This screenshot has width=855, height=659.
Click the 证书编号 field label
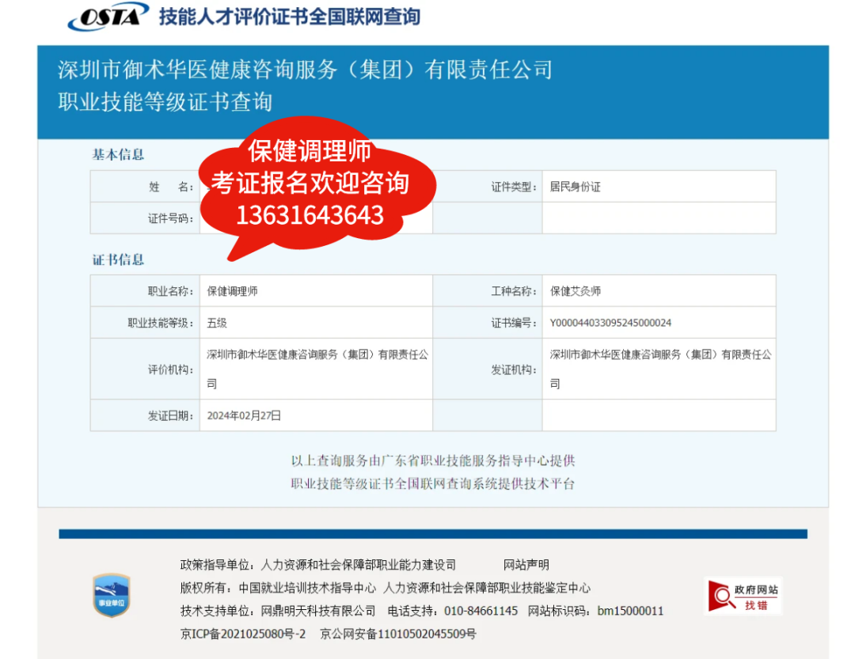[x=513, y=323]
